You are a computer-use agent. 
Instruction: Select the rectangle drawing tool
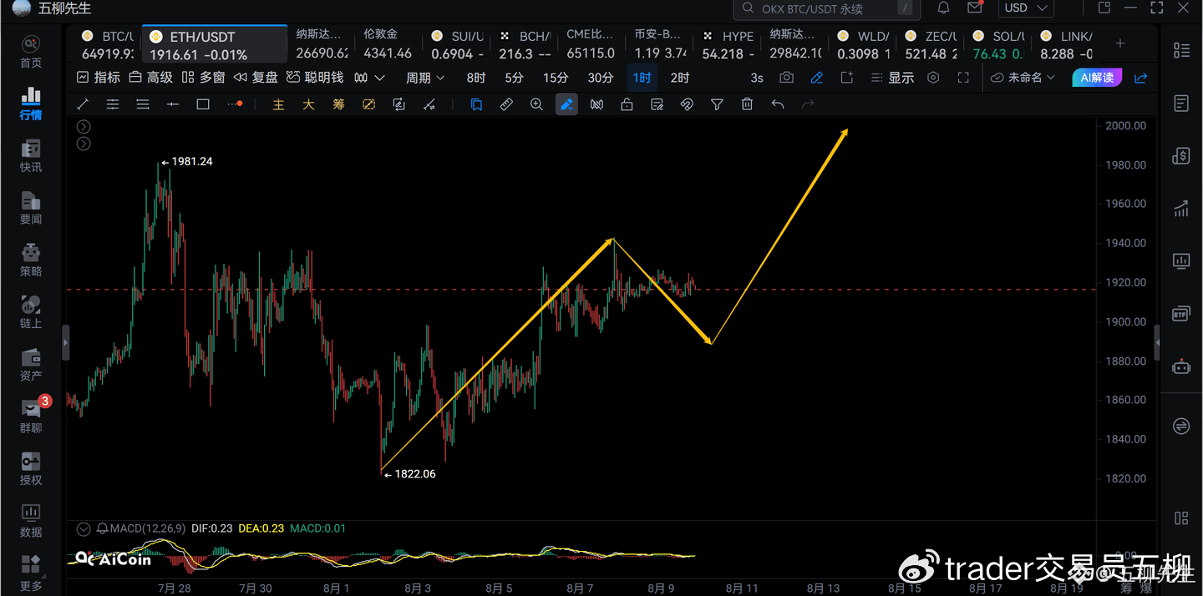(203, 104)
